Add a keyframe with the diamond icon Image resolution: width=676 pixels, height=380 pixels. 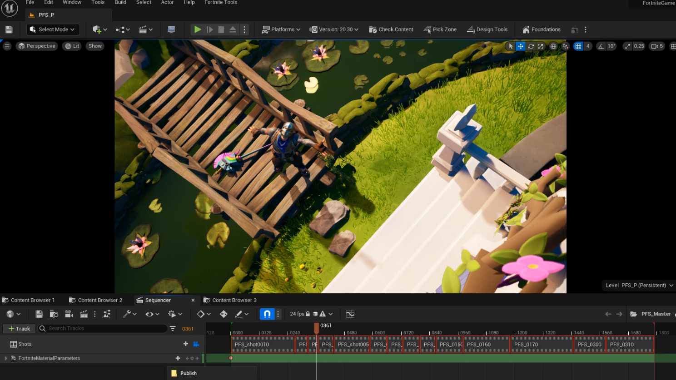[202, 314]
